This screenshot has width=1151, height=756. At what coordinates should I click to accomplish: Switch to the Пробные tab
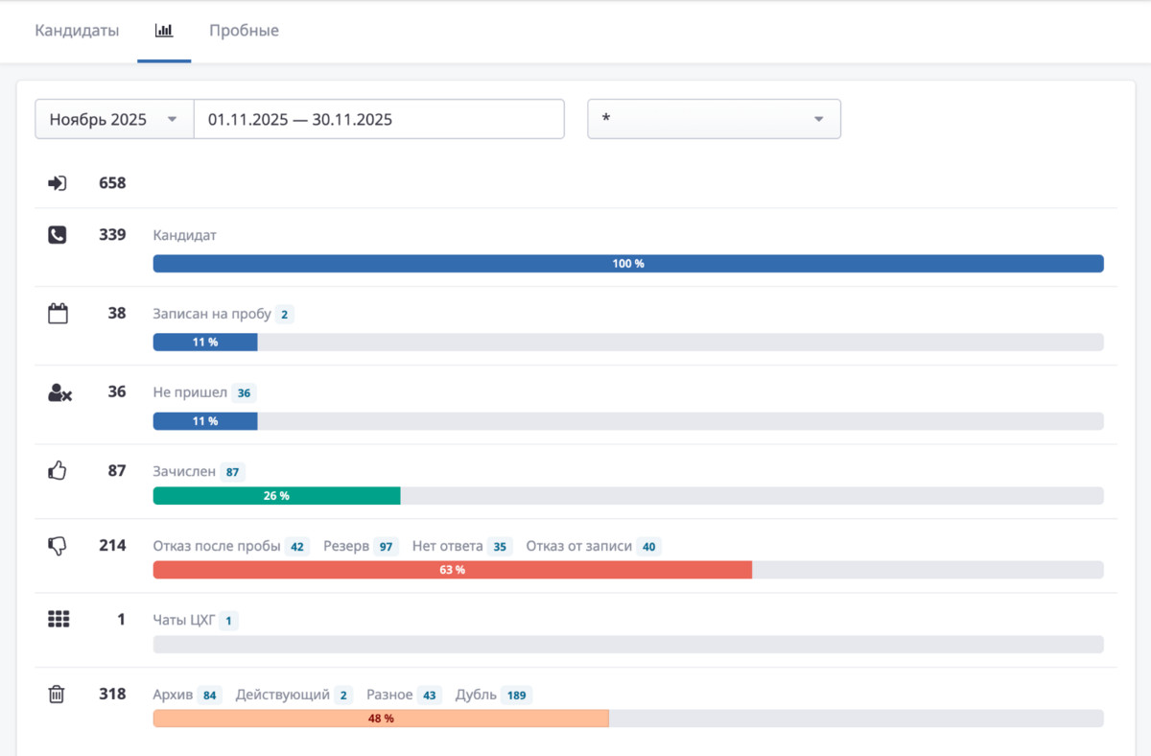click(245, 31)
